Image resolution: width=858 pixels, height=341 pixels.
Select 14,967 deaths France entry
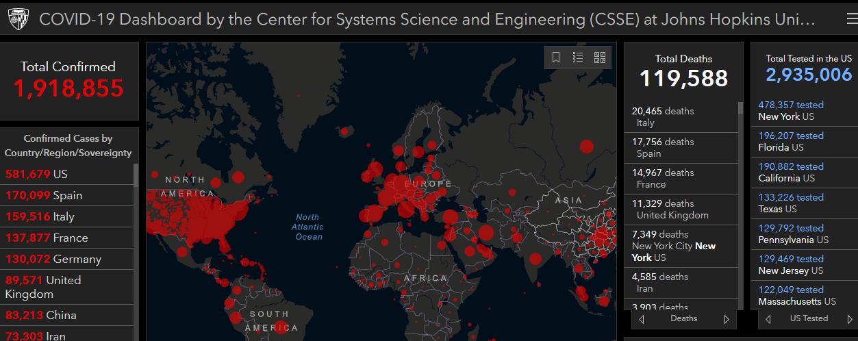tap(682, 179)
